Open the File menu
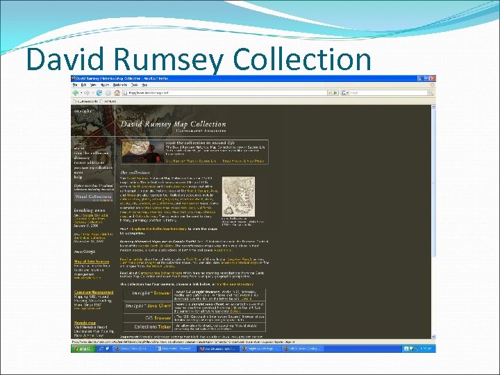The width and height of the screenshot is (500, 375). (75, 85)
